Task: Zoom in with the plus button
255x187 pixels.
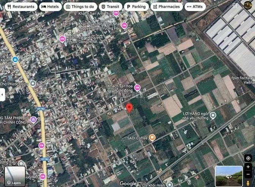Action: (248, 167)
